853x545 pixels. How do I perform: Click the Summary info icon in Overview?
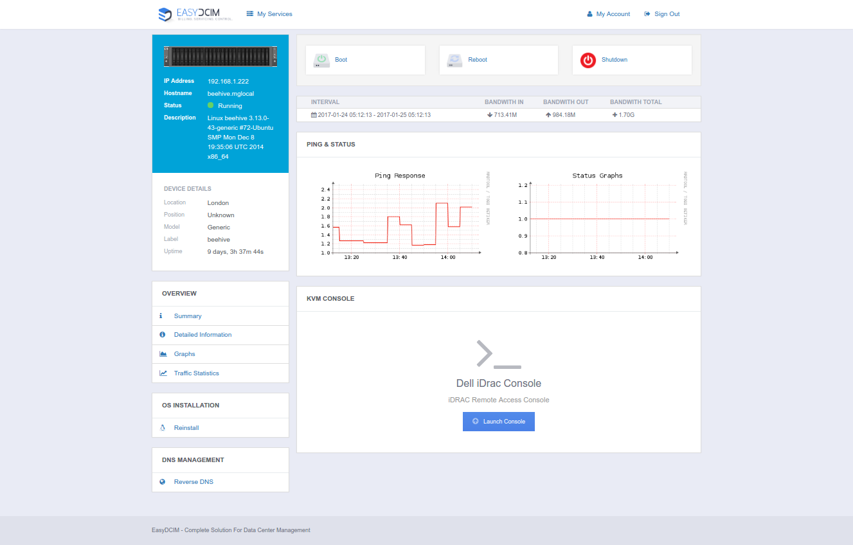[161, 316]
